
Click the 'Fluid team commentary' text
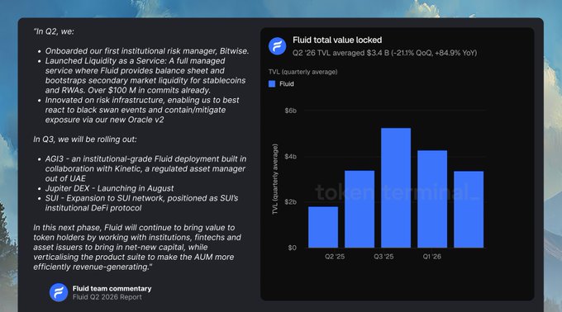point(112,288)
